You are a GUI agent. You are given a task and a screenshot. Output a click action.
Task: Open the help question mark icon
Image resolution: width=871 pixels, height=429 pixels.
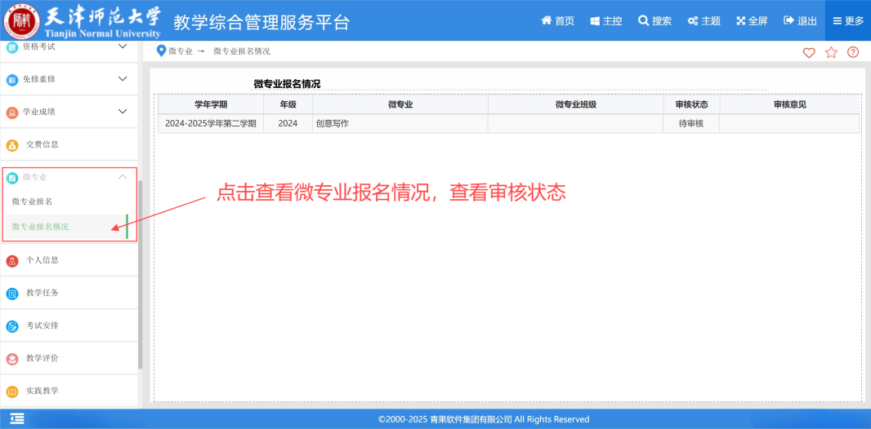pyautogui.click(x=853, y=52)
